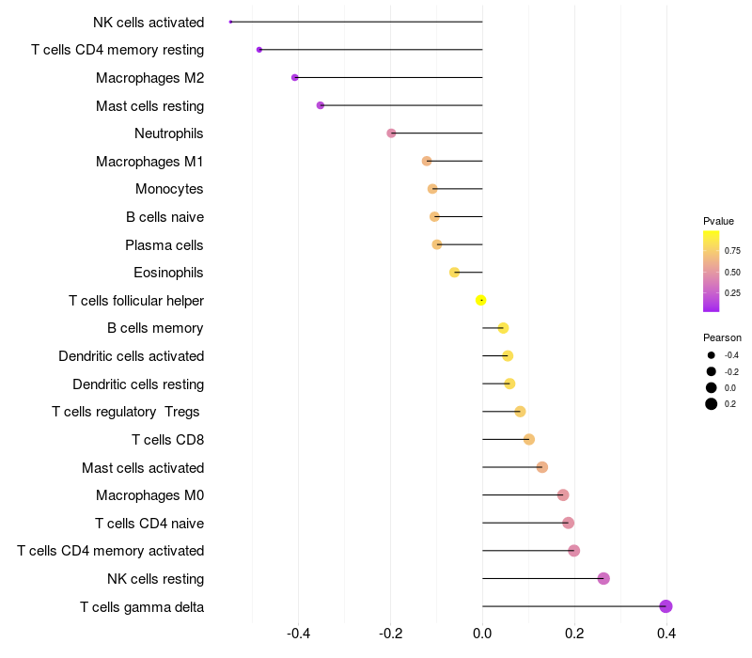752x658 pixels.
Task: Click the Pvalue color gradient legend bar
Action: pos(712,272)
